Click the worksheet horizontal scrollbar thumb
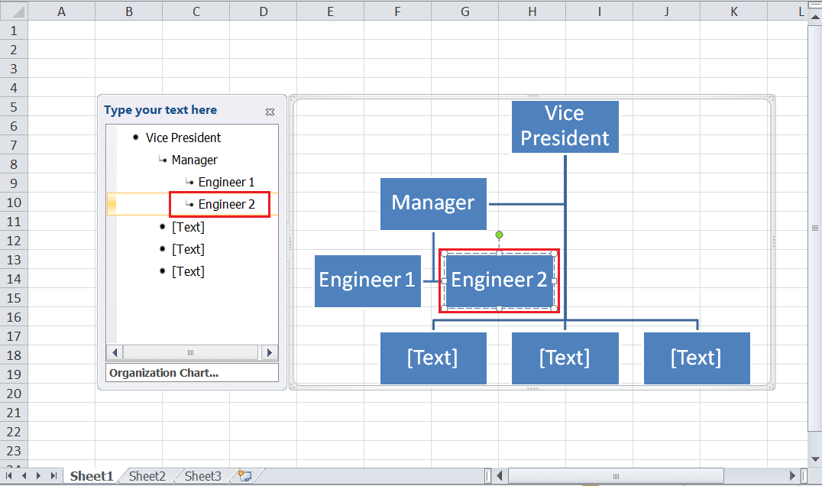This screenshot has height=486, width=822. (x=616, y=476)
